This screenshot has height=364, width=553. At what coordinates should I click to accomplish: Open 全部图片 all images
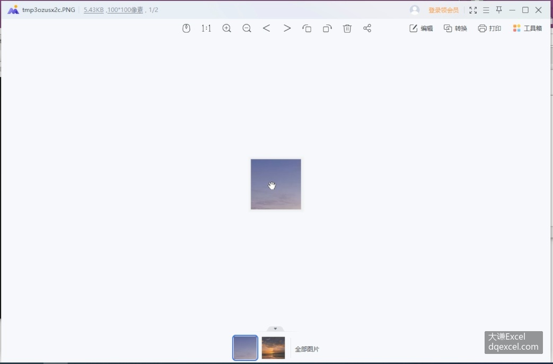tap(307, 349)
